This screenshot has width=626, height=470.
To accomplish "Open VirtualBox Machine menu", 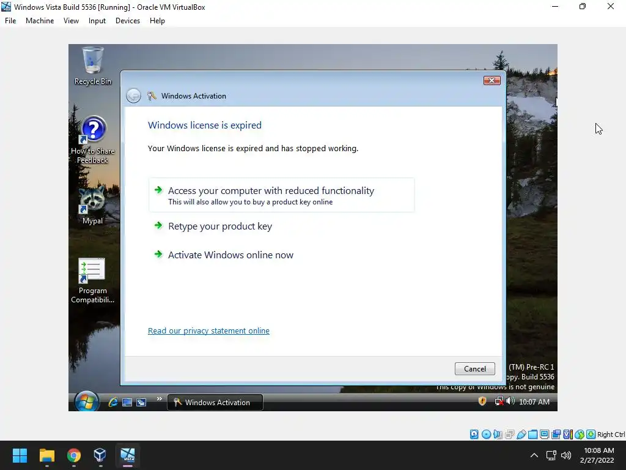I will [40, 21].
